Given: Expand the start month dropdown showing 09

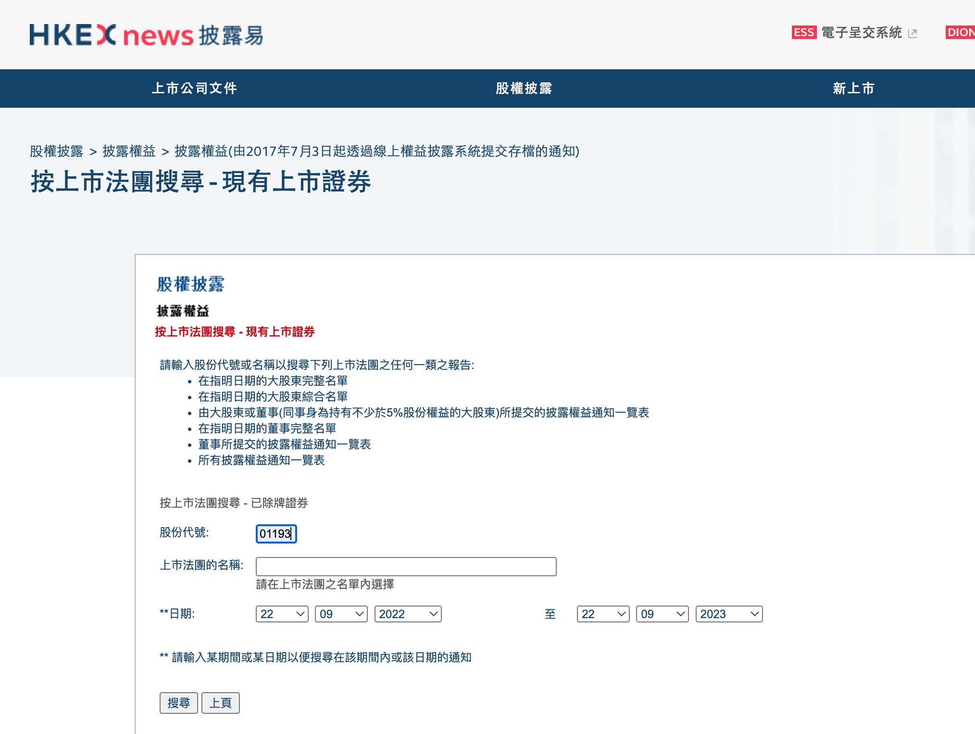Looking at the screenshot, I should [x=341, y=614].
